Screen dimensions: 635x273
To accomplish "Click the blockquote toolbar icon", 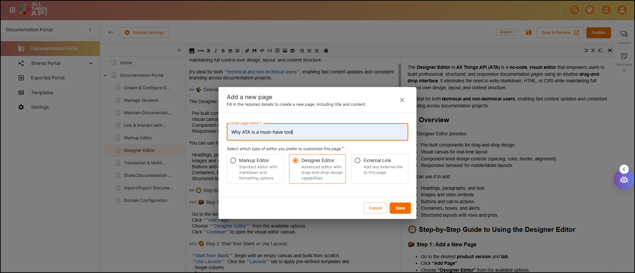I will pos(254,51).
